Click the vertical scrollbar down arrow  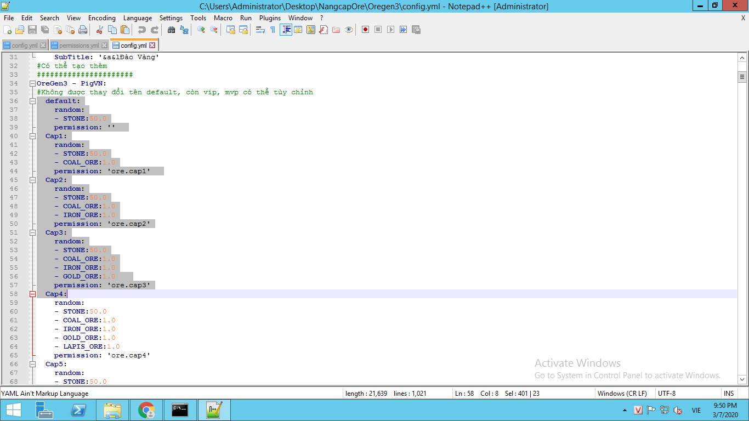(742, 379)
